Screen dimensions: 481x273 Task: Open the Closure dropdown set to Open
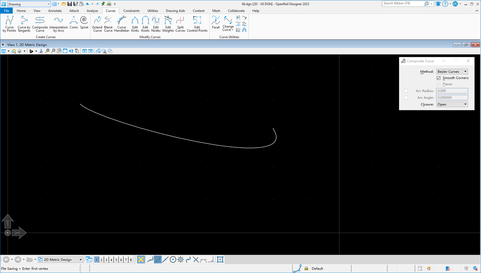click(x=452, y=104)
